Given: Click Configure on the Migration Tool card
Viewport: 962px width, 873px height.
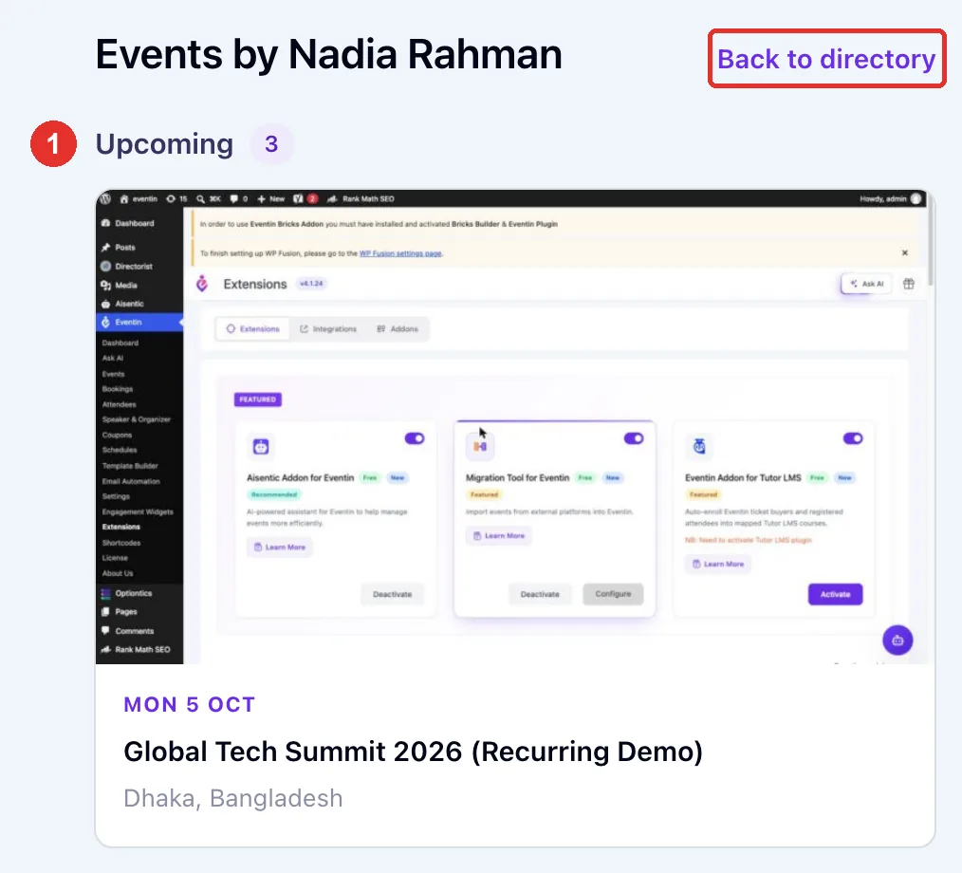Looking at the screenshot, I should [613, 594].
